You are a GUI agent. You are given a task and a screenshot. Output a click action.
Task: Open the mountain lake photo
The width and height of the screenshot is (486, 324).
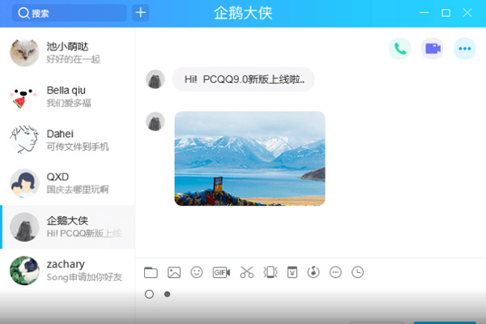249,158
